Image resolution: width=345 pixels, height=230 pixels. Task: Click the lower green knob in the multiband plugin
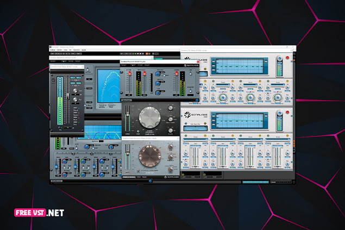83,175
